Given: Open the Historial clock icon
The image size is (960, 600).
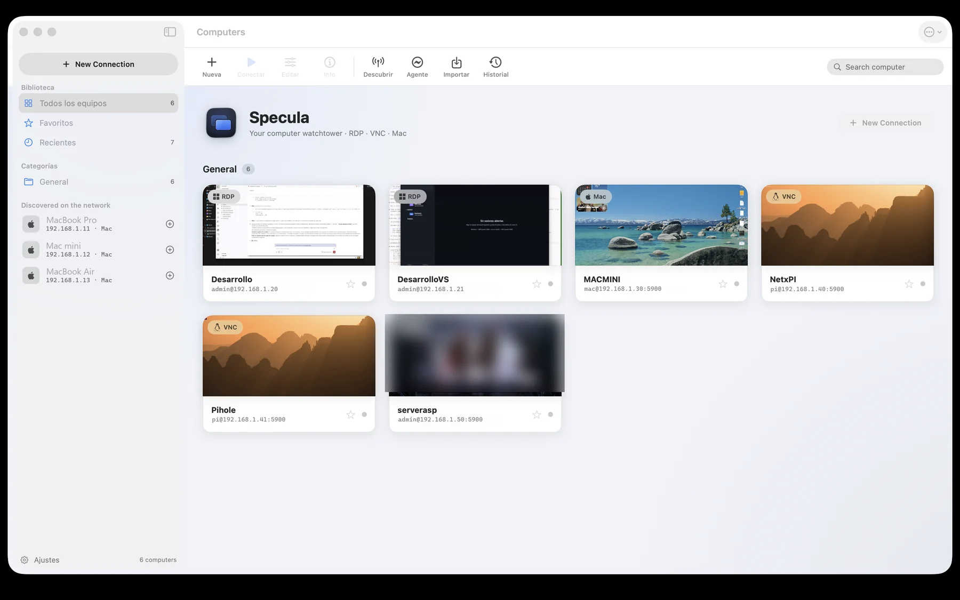Looking at the screenshot, I should pos(495,62).
